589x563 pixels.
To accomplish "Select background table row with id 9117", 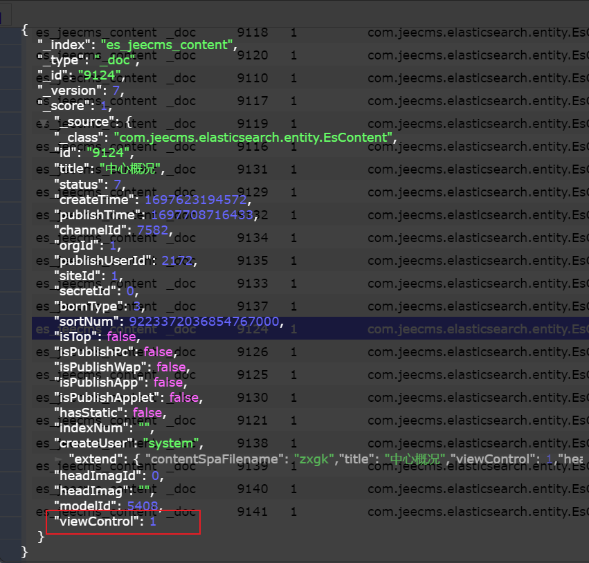I will click(310, 101).
